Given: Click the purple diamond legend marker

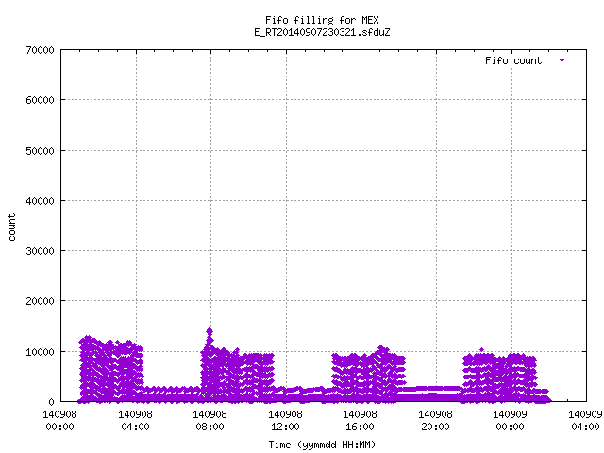Looking at the screenshot, I should (562, 60).
